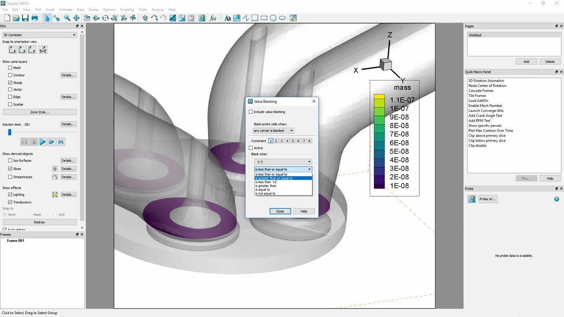Select the ellipse drawing tool
The height and width of the screenshot is (317, 564).
[282, 18]
